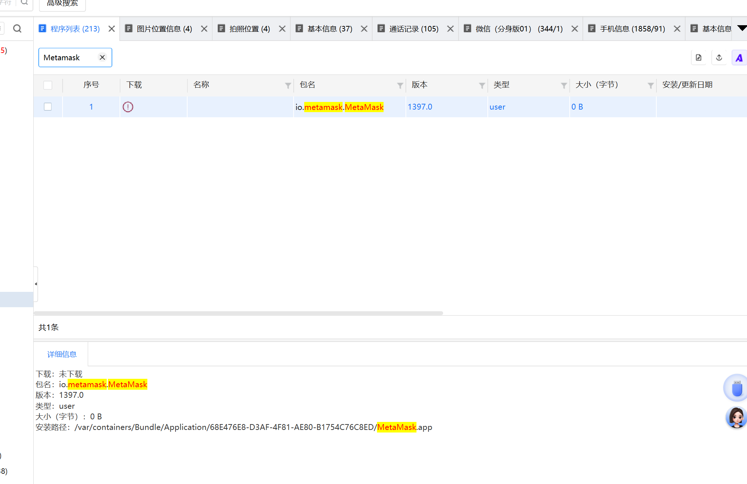Switch to the 手机信息 (1858/91) tab
This screenshot has height=484, width=747.
[633, 29]
